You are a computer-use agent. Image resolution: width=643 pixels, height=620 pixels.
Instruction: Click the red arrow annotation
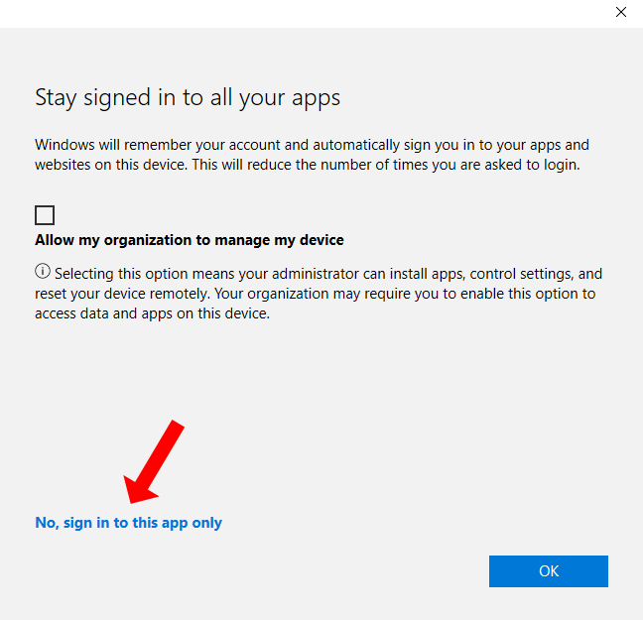(154, 458)
